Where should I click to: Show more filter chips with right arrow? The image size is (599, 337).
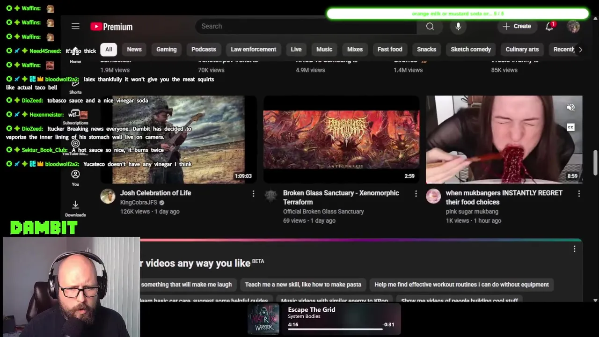pyautogui.click(x=580, y=49)
